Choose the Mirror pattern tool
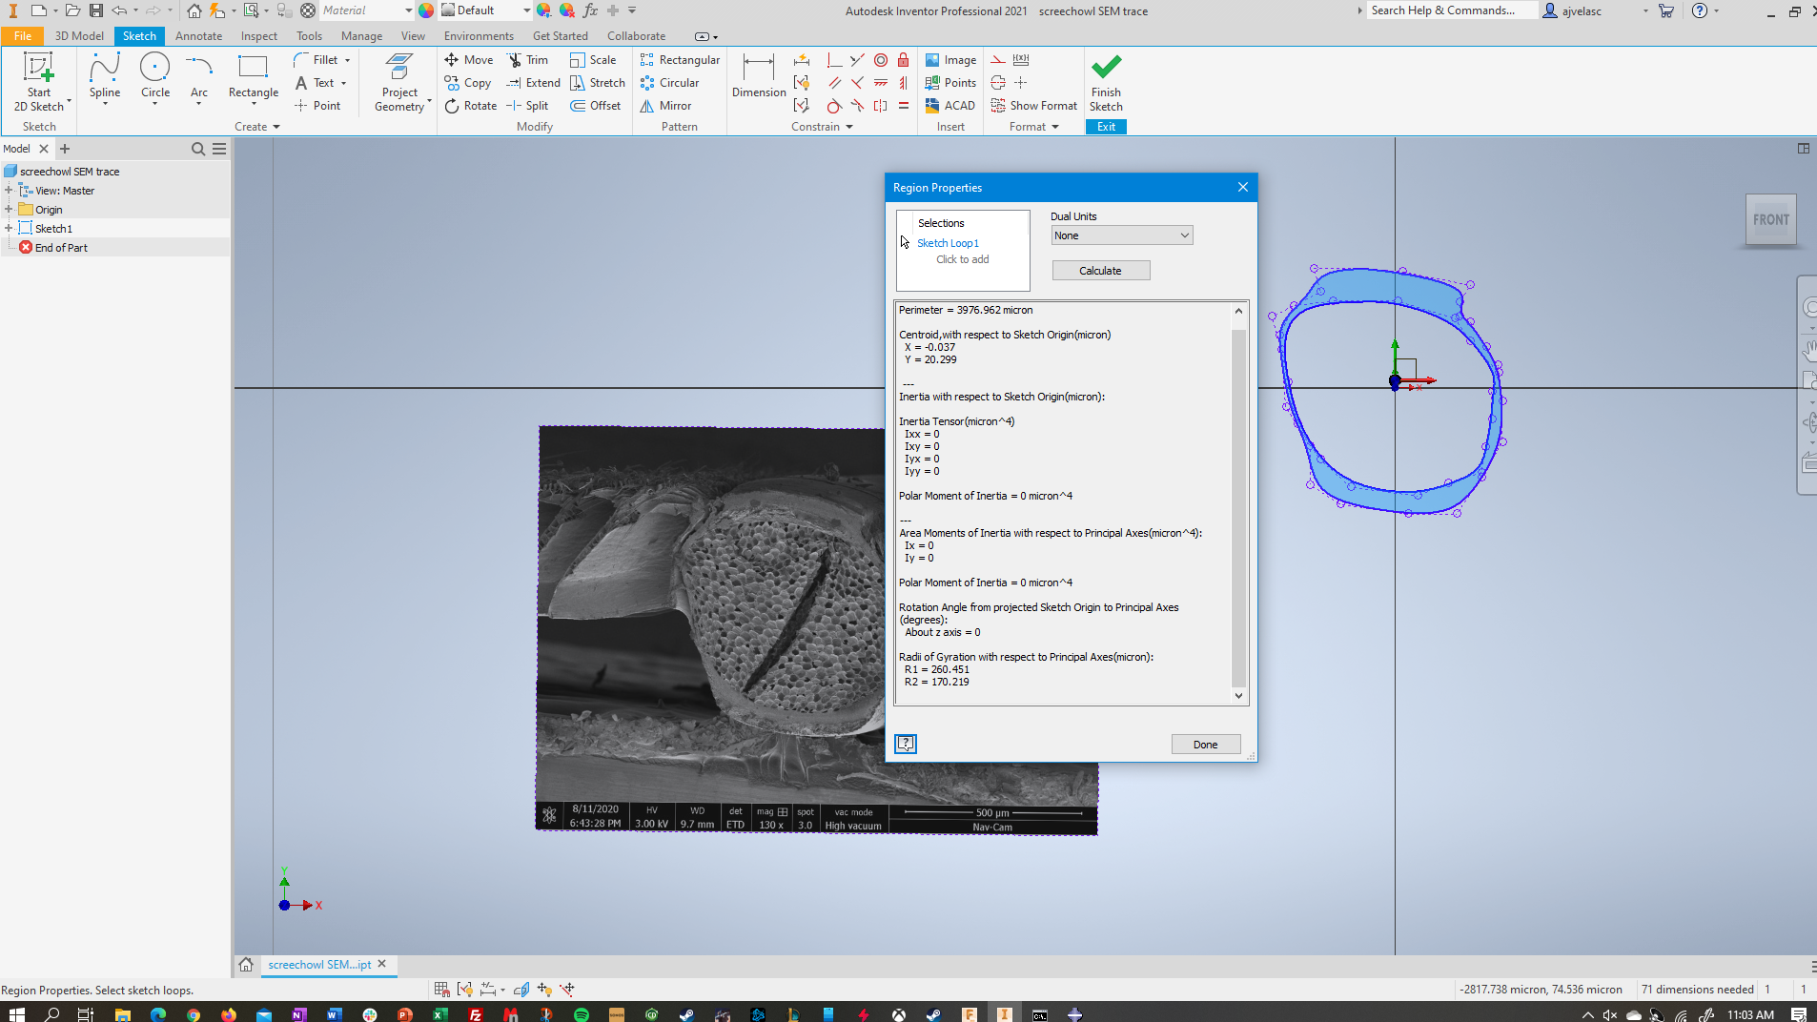1817x1022 pixels. click(665, 106)
